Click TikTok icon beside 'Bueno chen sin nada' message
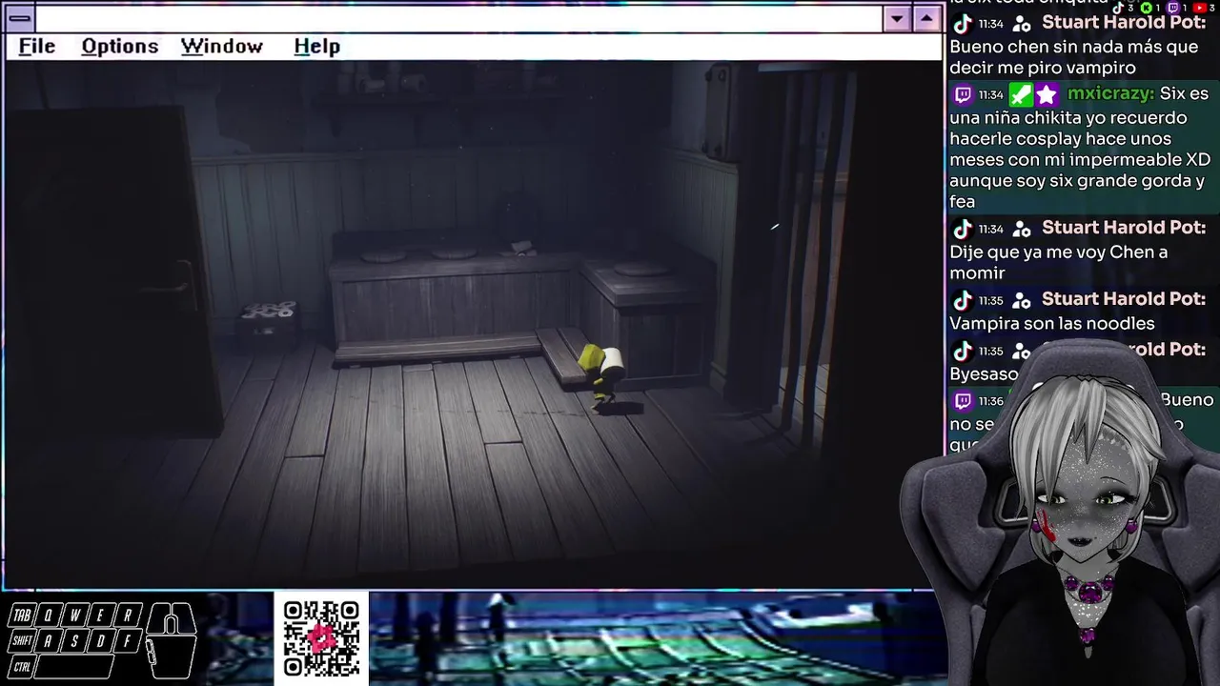The image size is (1220, 686). point(963,24)
